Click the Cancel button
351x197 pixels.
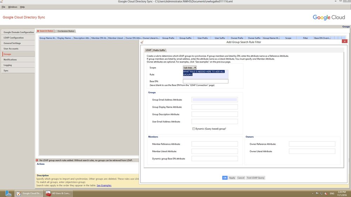coord(241,178)
